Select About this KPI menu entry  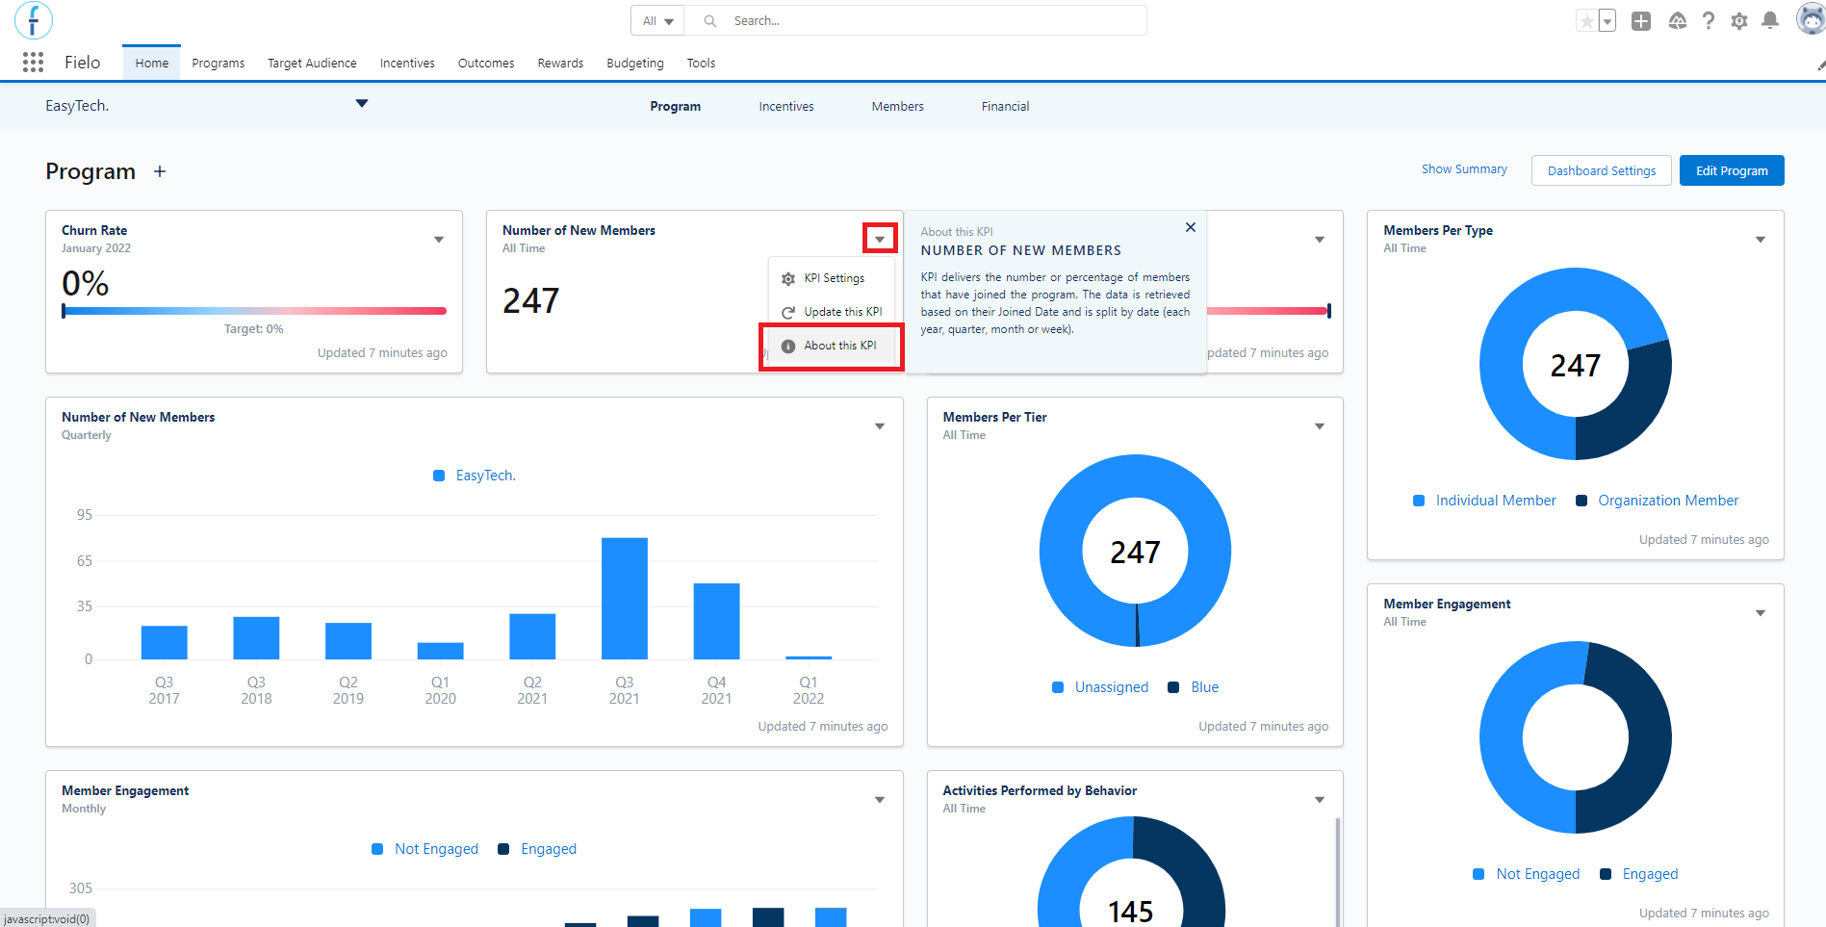(832, 346)
